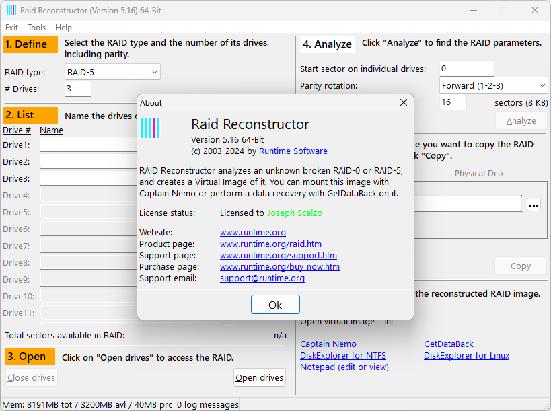Open the www.runtime.org/support.htm link
551x411 pixels.
coord(279,256)
